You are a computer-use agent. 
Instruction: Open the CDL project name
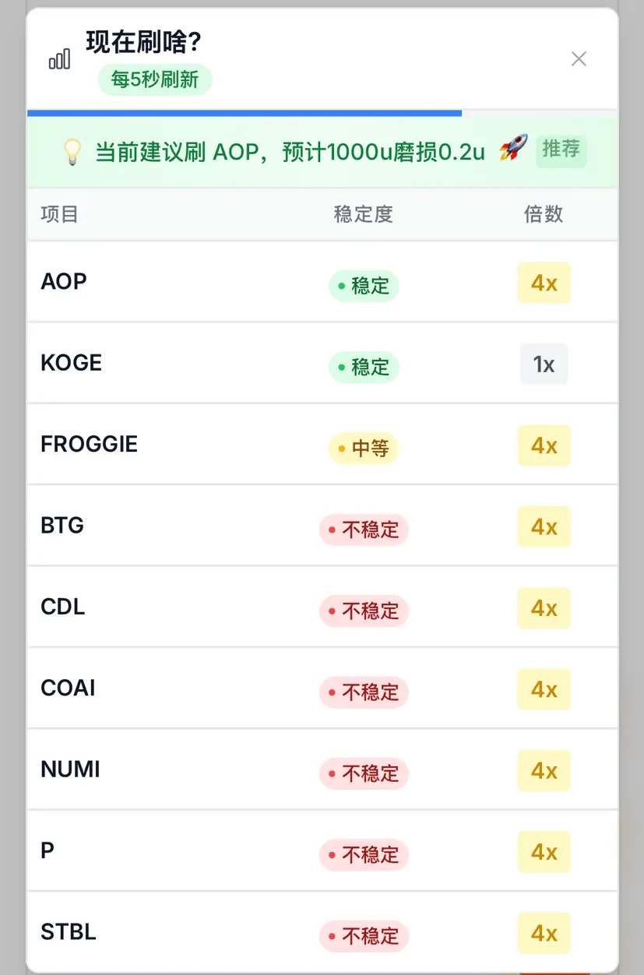tap(63, 607)
